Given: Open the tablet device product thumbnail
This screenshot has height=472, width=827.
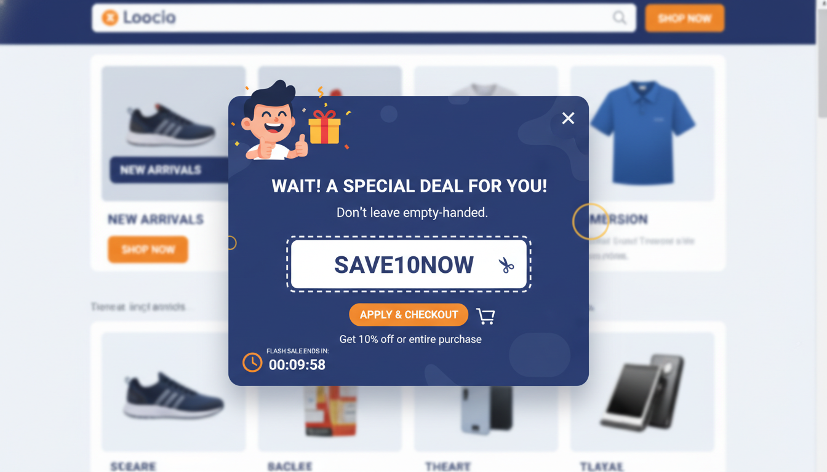Looking at the screenshot, I should point(642,391).
